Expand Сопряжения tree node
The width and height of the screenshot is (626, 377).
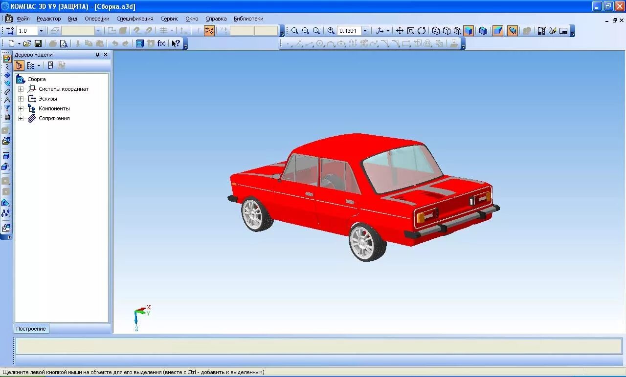(21, 118)
